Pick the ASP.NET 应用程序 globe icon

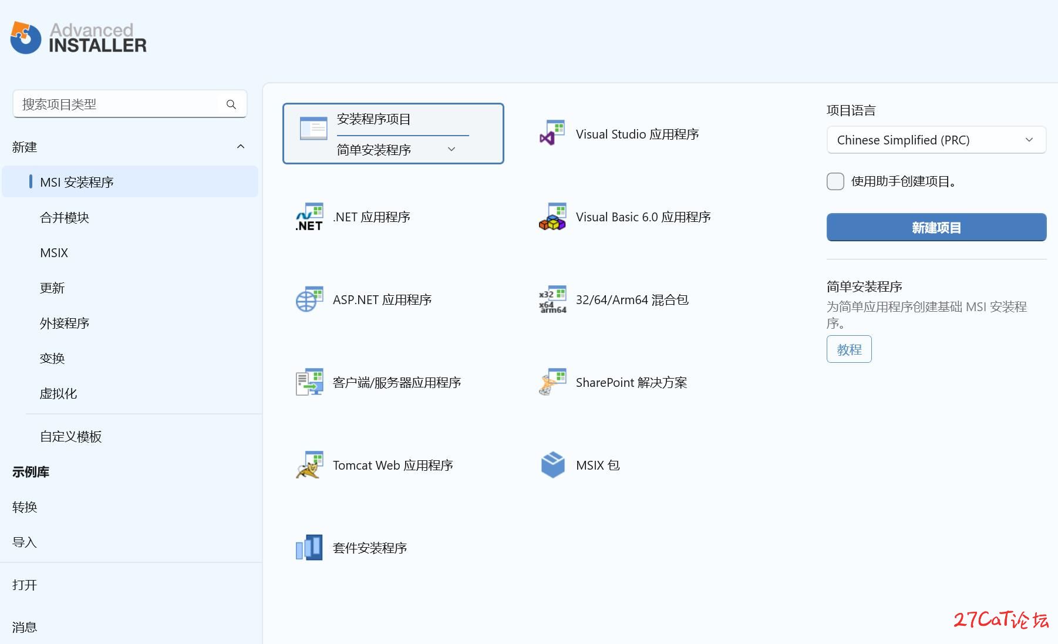coord(309,299)
